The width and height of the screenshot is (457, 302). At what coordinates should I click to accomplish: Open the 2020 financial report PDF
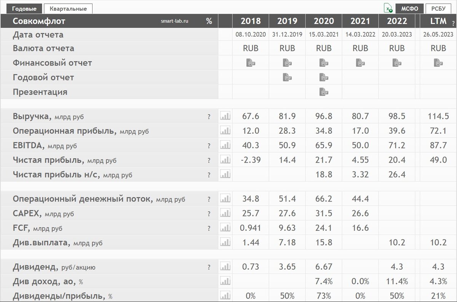pyautogui.click(x=324, y=63)
